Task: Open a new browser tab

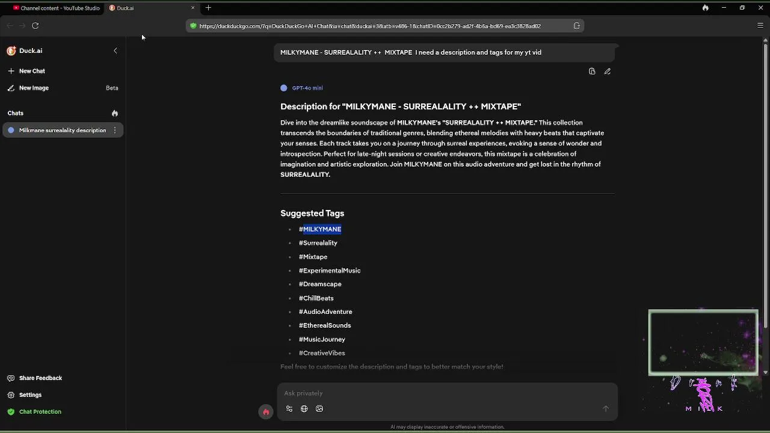Action: (208, 8)
